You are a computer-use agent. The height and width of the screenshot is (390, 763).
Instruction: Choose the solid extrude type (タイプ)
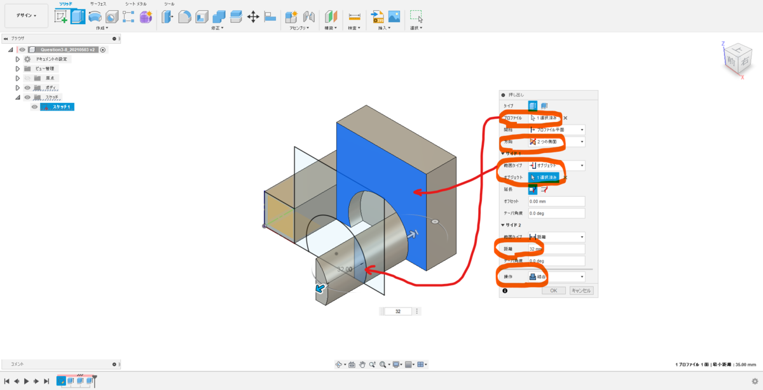[533, 106]
